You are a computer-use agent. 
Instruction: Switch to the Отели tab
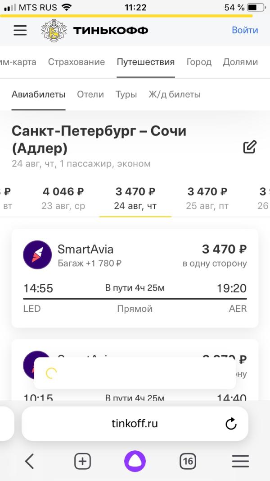point(90,94)
